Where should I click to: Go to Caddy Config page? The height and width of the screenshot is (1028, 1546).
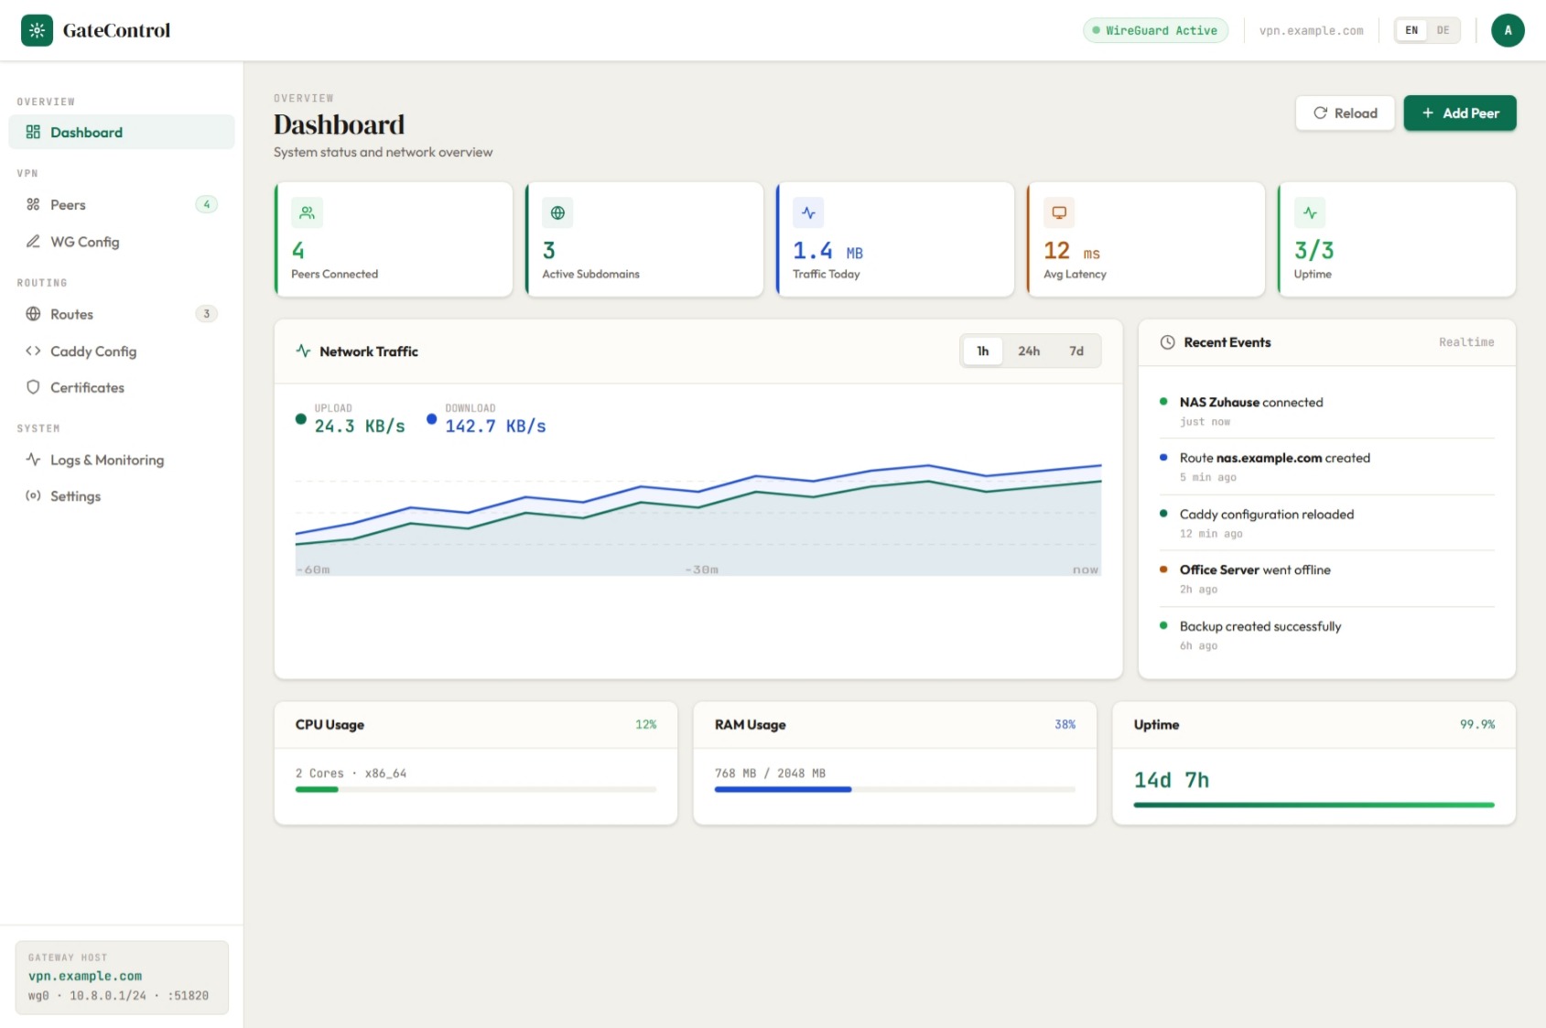(x=92, y=352)
